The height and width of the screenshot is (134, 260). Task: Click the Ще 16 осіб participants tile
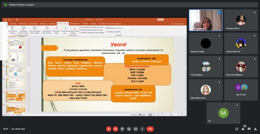(x=241, y=90)
